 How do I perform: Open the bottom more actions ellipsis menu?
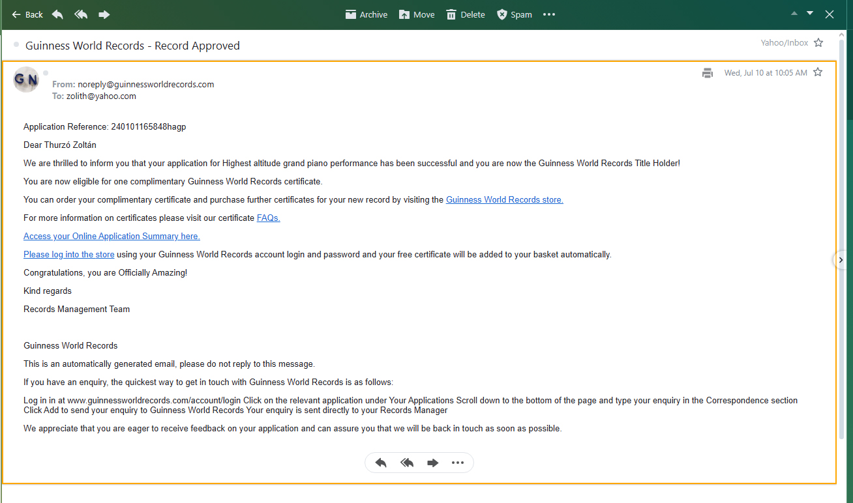457,463
